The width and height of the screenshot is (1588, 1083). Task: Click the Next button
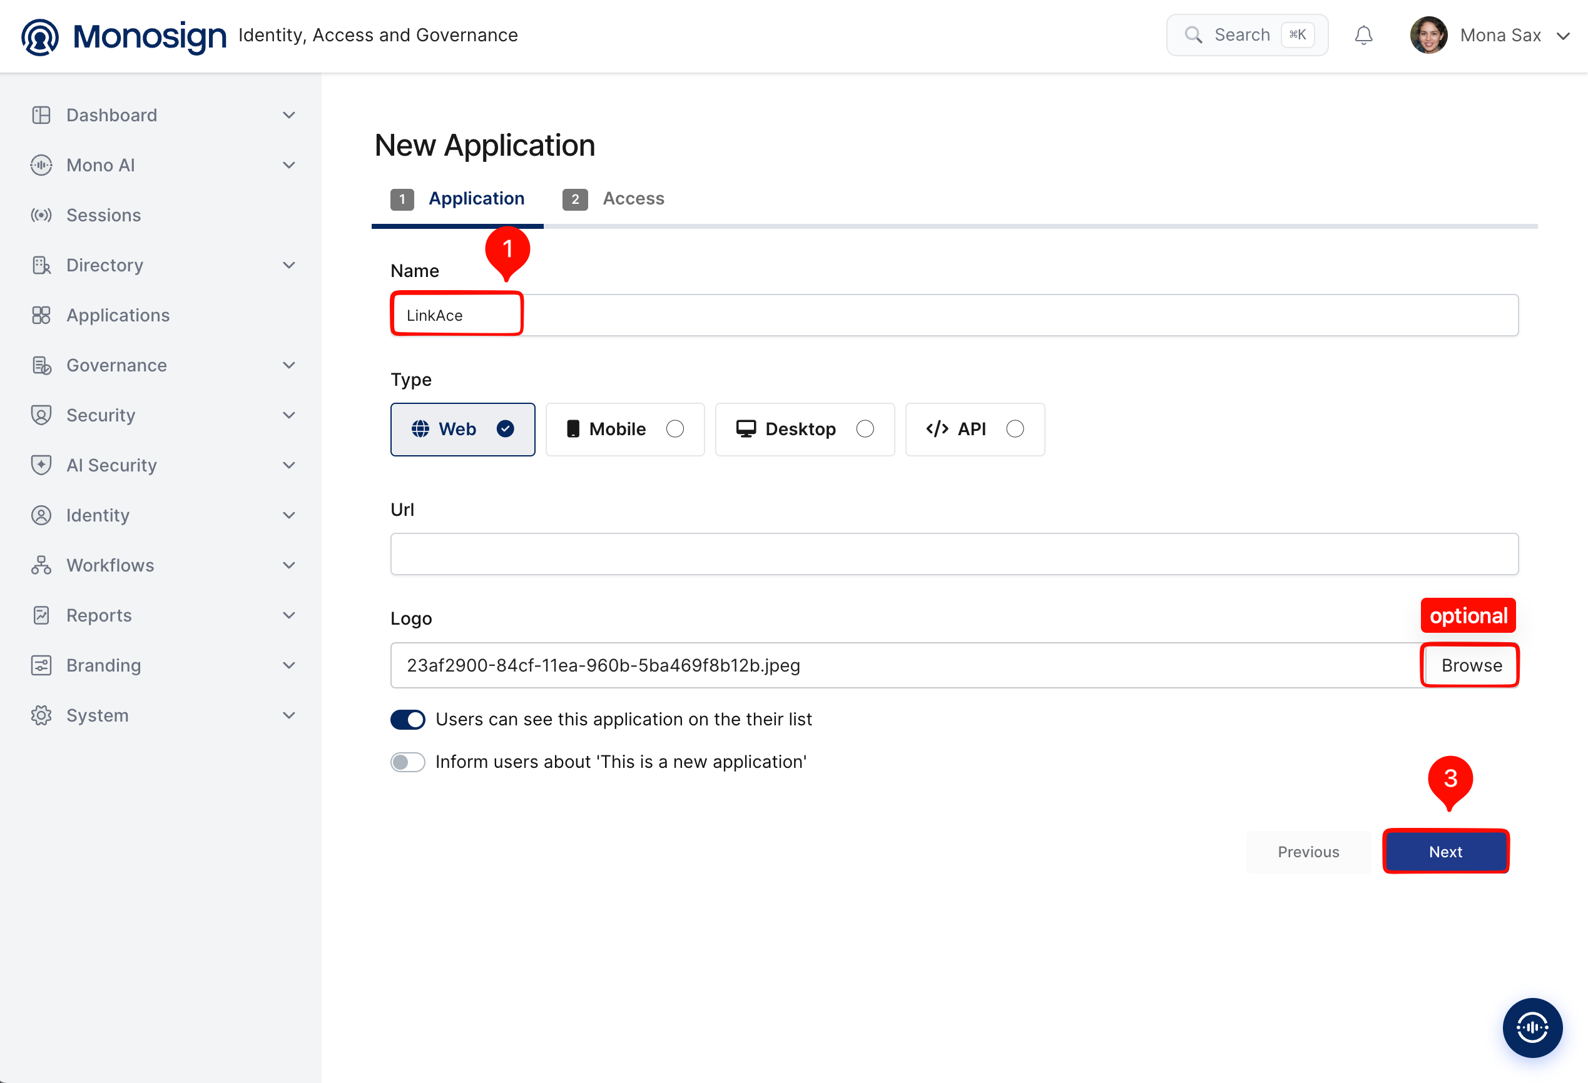click(x=1445, y=852)
